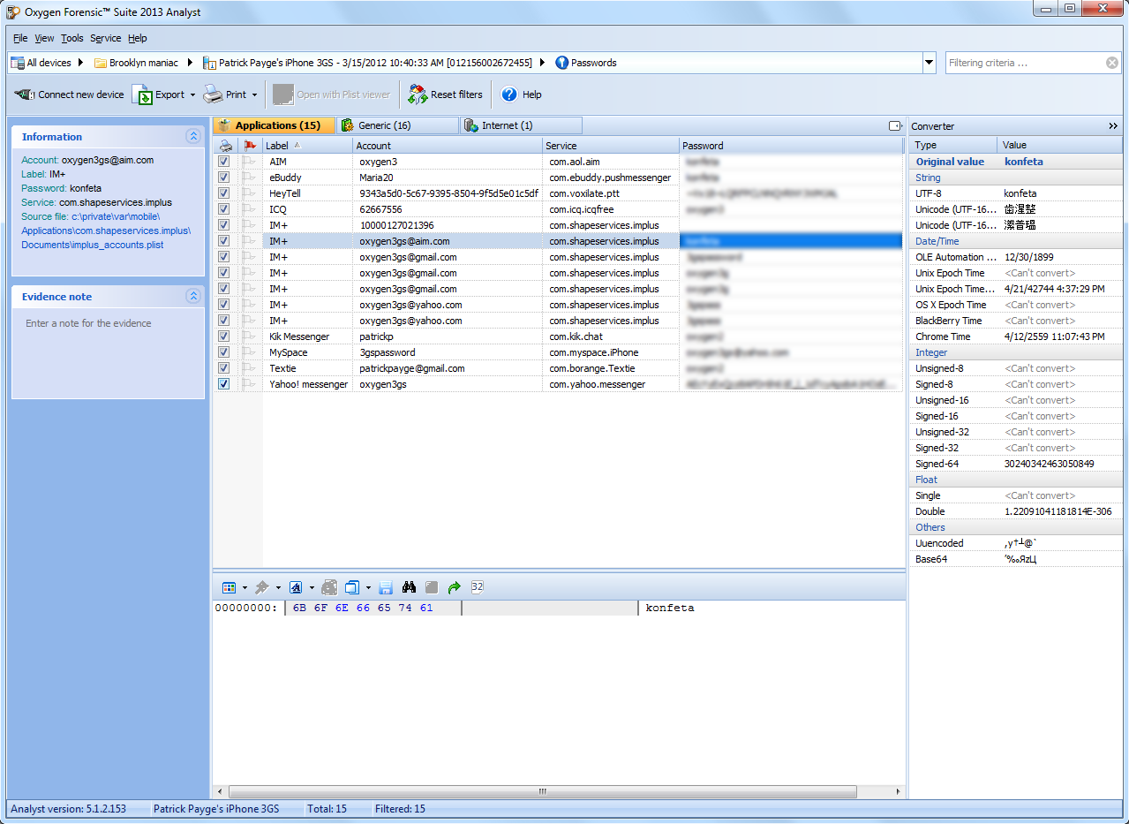The width and height of the screenshot is (1129, 824).
Task: Click the UTF-8 value konfeta in Converter
Action: coord(1020,193)
